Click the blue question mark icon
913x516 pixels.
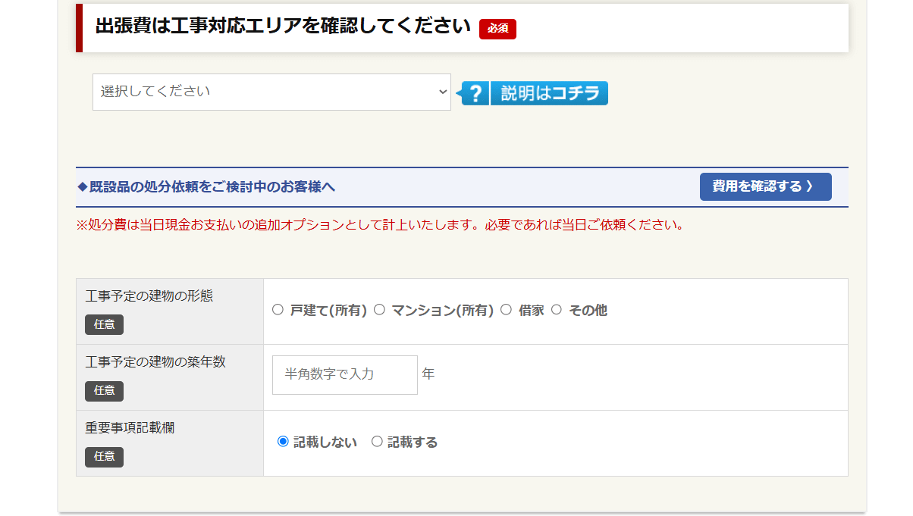pyautogui.click(x=475, y=93)
